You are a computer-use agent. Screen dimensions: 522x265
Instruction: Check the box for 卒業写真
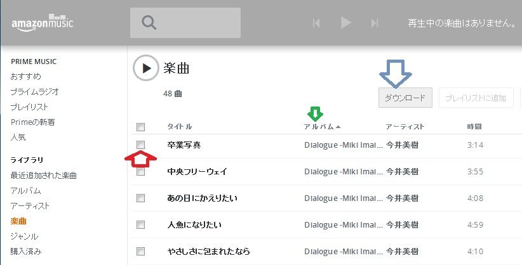140,145
